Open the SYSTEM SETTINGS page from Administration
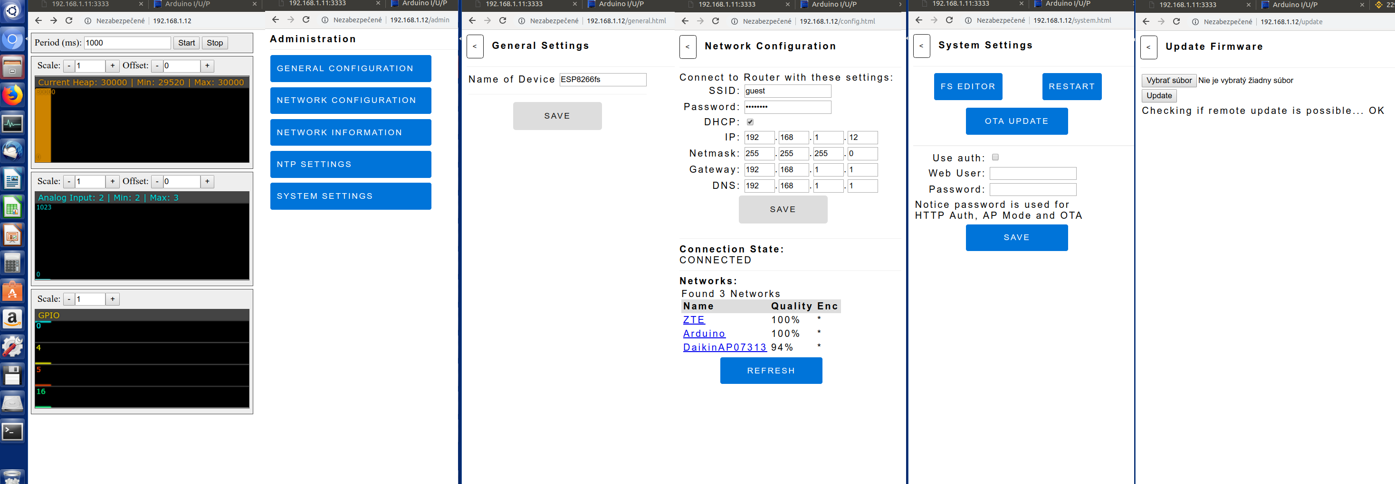The width and height of the screenshot is (1395, 484). (350, 196)
